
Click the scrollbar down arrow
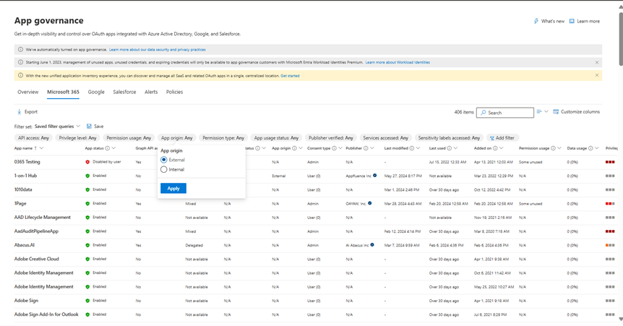point(621,319)
